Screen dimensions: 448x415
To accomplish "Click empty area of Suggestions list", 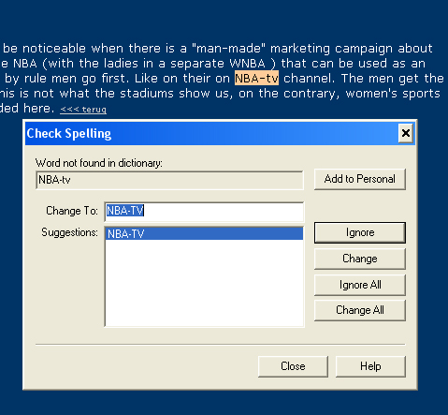I will coord(204,283).
